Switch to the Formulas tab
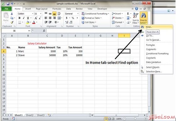 coord(57,9)
